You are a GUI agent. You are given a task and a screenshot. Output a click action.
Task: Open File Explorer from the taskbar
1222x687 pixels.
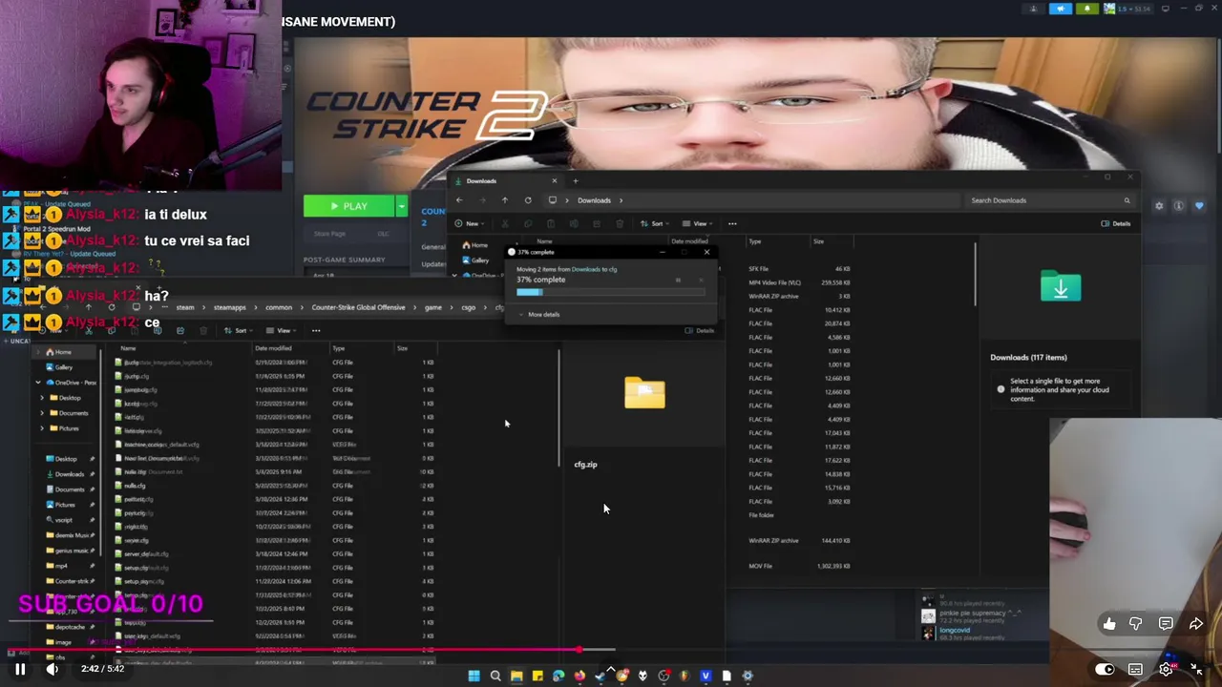(516, 676)
